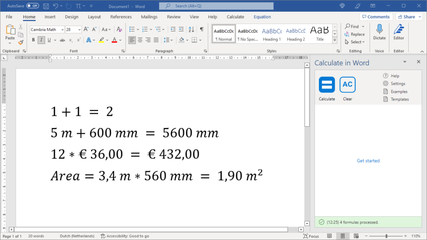The height and width of the screenshot is (240, 427).
Task: Justify the paragraph text
Action: (156, 40)
